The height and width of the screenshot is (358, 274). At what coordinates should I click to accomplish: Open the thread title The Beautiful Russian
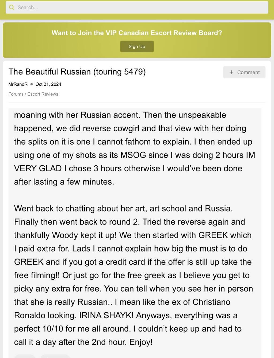77,72
